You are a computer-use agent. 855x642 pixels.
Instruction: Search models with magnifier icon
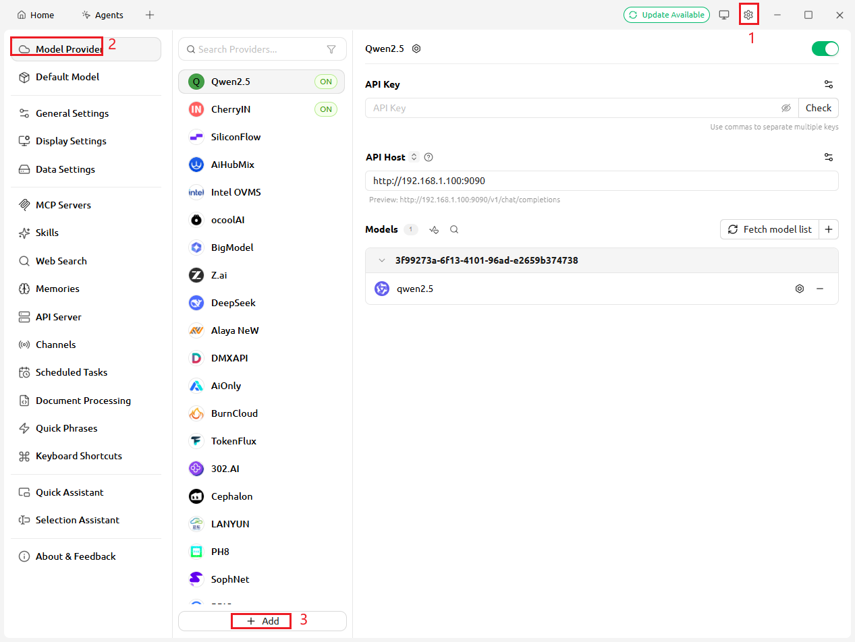tap(454, 229)
